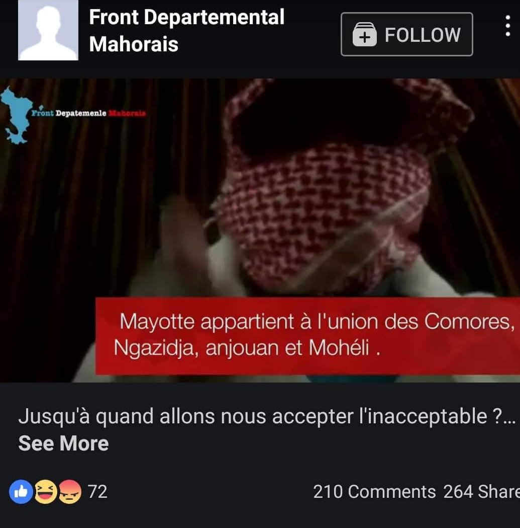View the 72 reactions count

(x=97, y=492)
